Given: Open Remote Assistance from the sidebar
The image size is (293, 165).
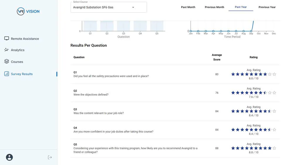Looking at the screenshot, I should coord(25,39).
